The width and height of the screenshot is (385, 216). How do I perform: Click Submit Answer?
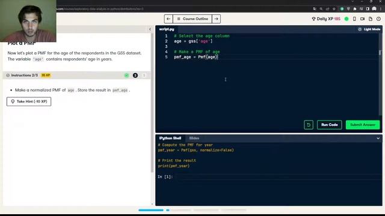(363, 125)
